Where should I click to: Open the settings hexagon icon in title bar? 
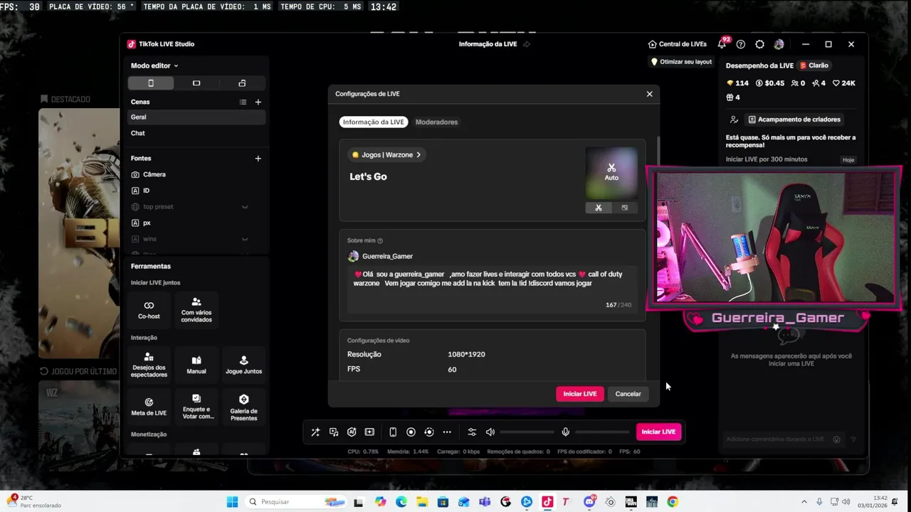coord(760,44)
